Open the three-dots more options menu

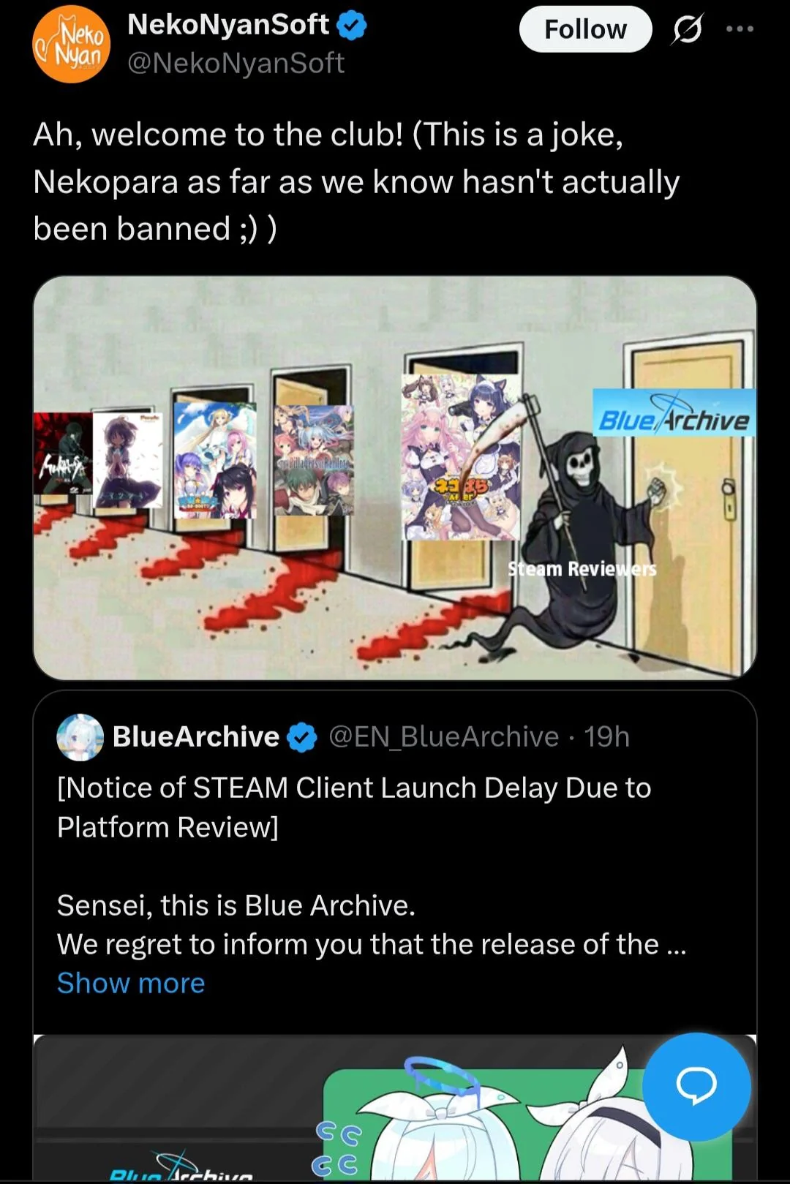(x=740, y=29)
